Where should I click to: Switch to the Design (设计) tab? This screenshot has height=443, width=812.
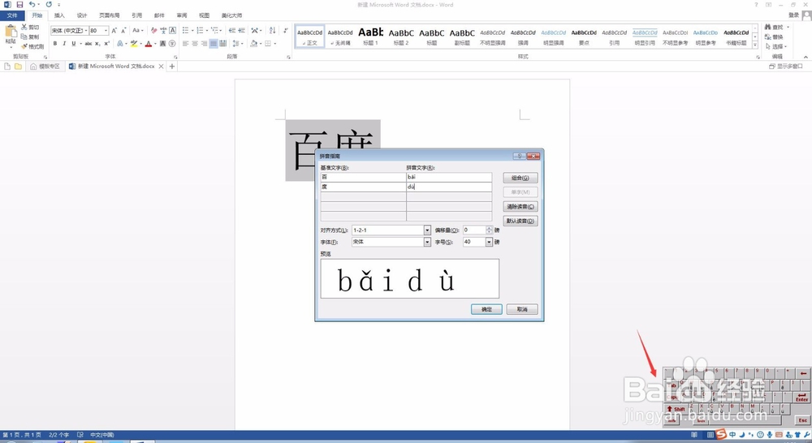click(x=82, y=15)
